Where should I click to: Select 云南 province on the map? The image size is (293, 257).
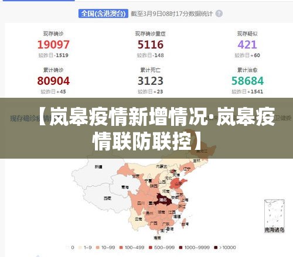(138, 219)
